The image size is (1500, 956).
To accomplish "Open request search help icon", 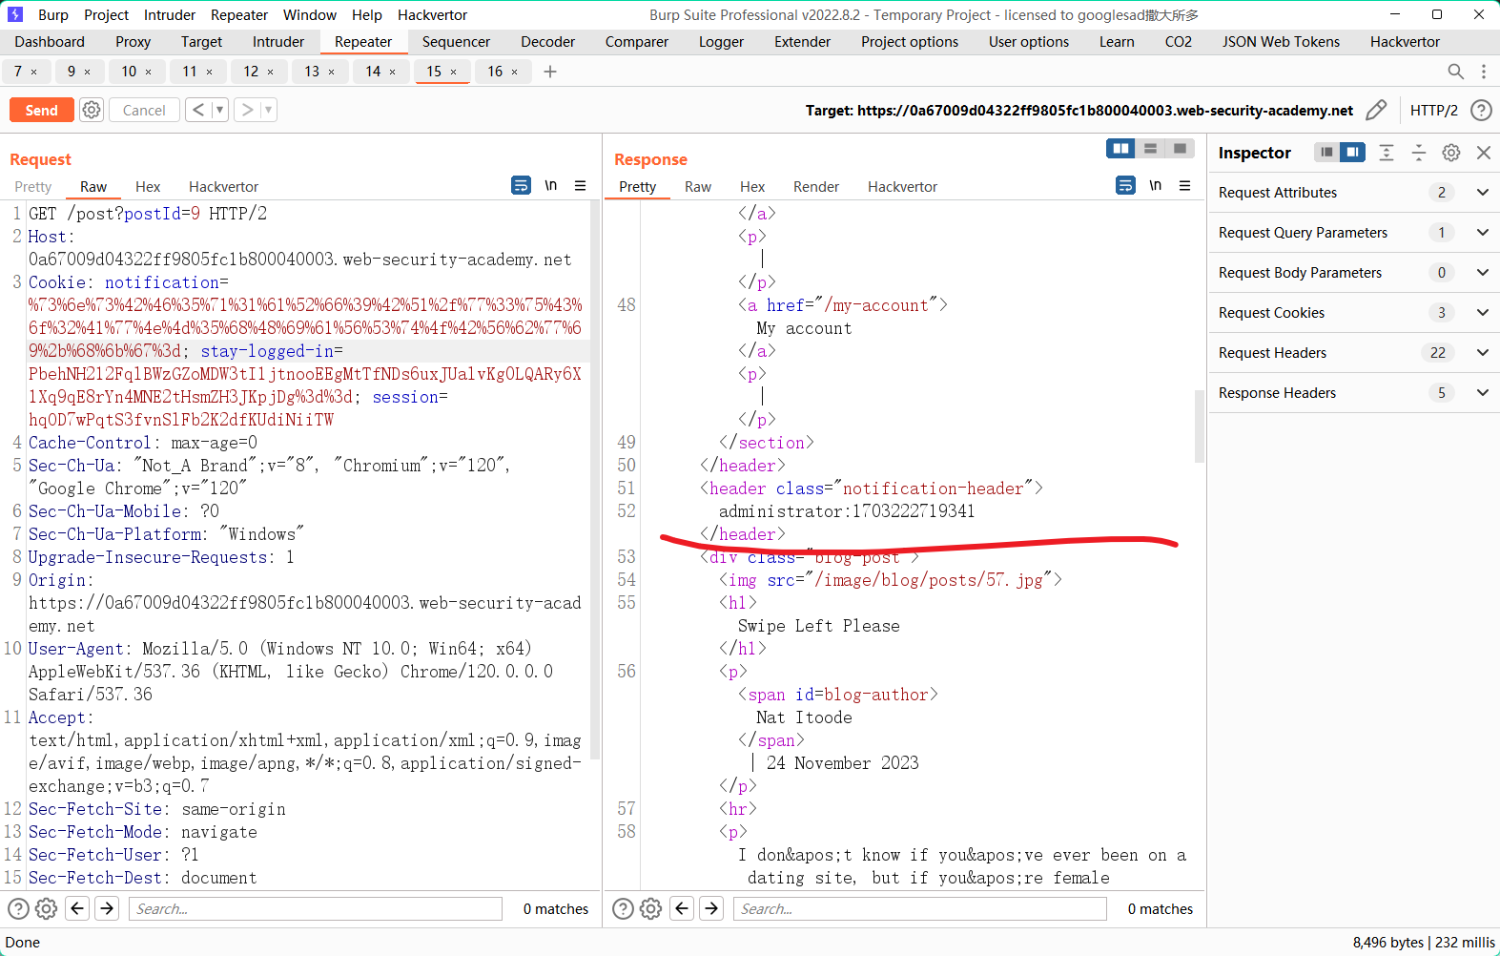I will pos(18,908).
